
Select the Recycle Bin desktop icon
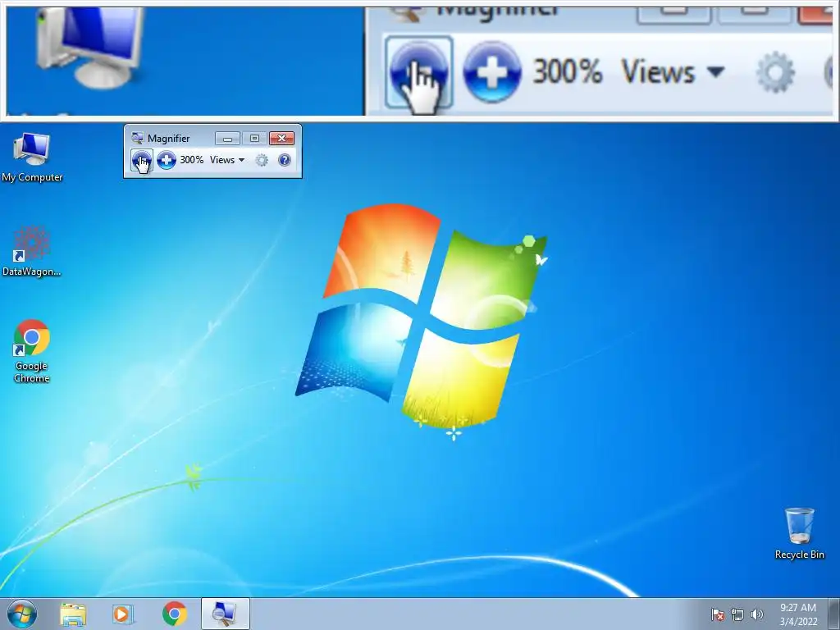[x=799, y=533]
